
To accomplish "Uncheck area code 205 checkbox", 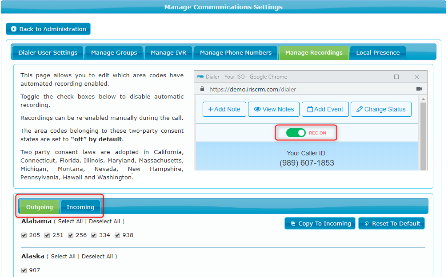I will click(x=24, y=235).
